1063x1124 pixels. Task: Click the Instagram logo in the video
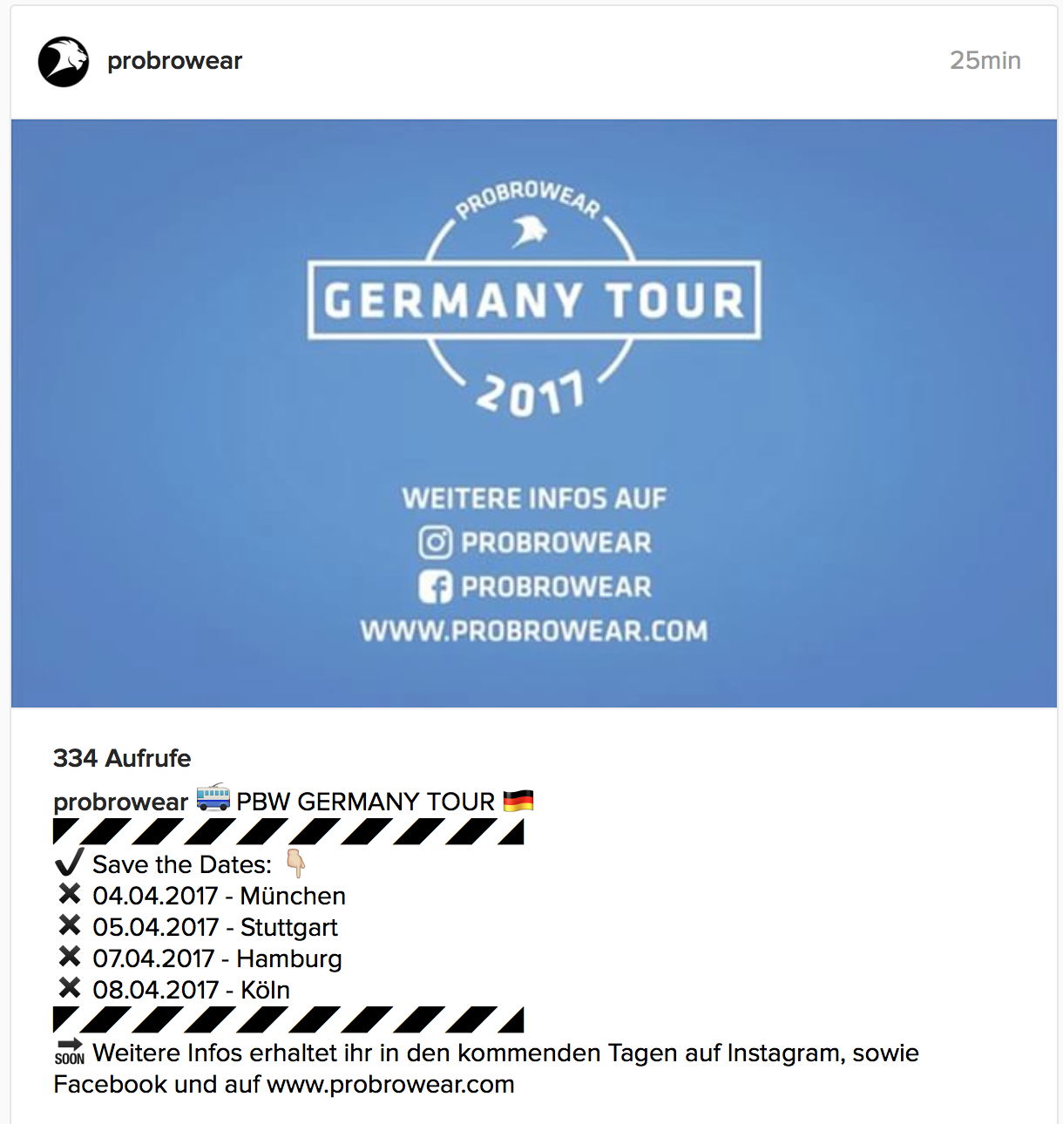(x=435, y=542)
